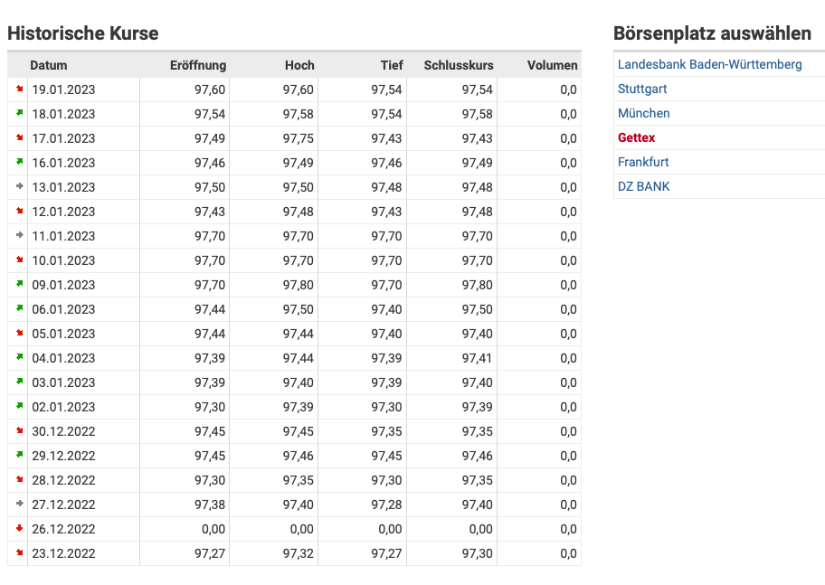Click the green arrow icon for 09.01.2023
Screen dimensions: 825x585
tap(18, 285)
